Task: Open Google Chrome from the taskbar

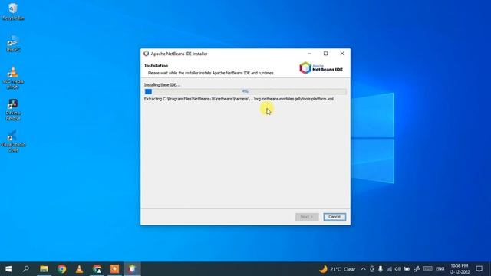Action: [61, 269]
